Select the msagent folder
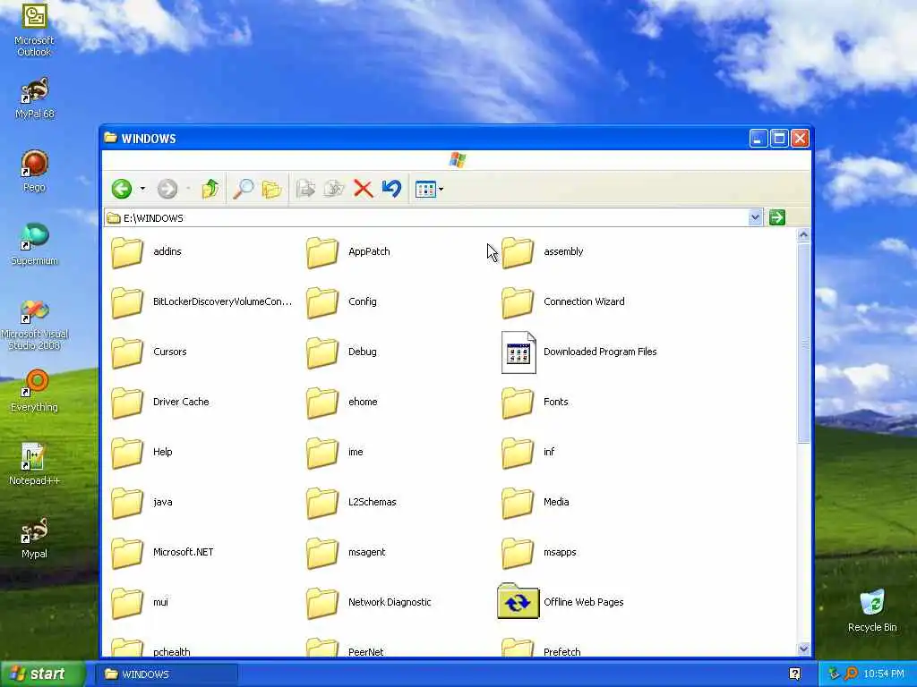 (347, 552)
